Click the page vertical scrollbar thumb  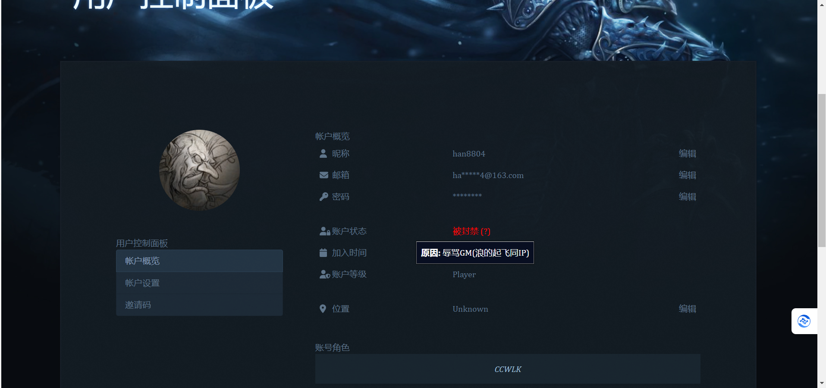[x=822, y=170]
